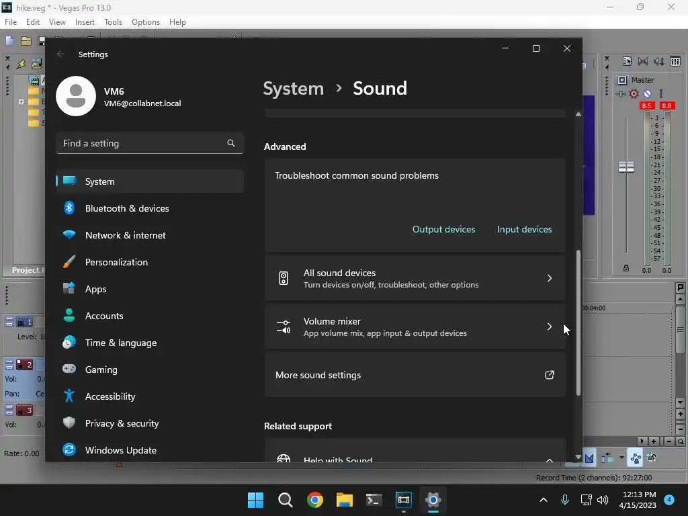The image size is (688, 516).
Task: Click the Master FX gear icon
Action: coord(634,93)
